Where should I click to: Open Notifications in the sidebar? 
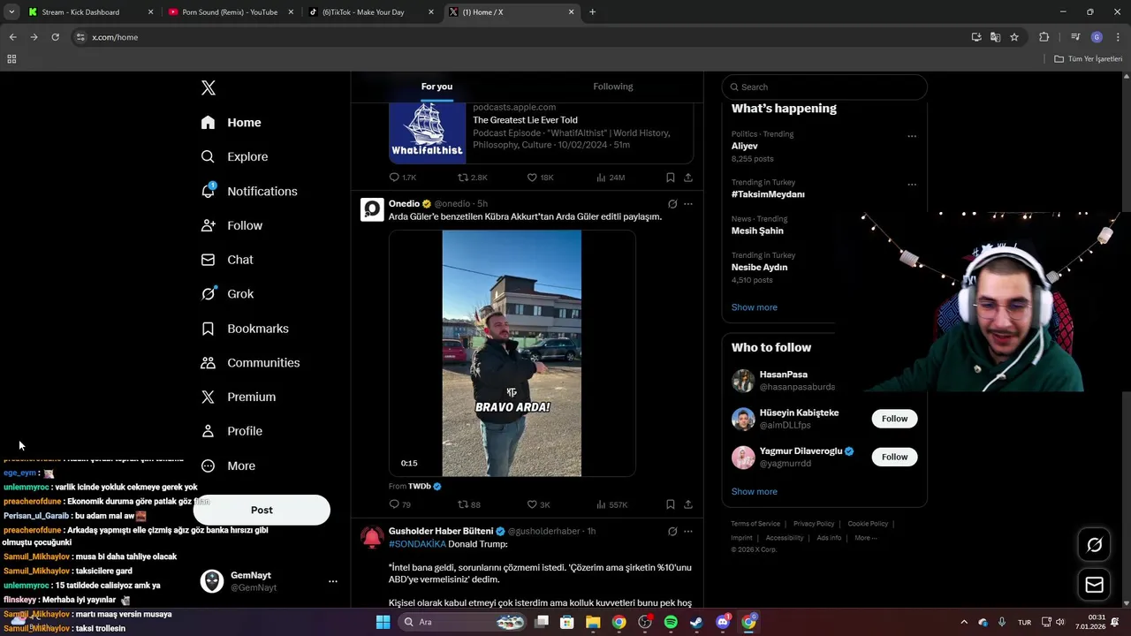click(x=248, y=191)
